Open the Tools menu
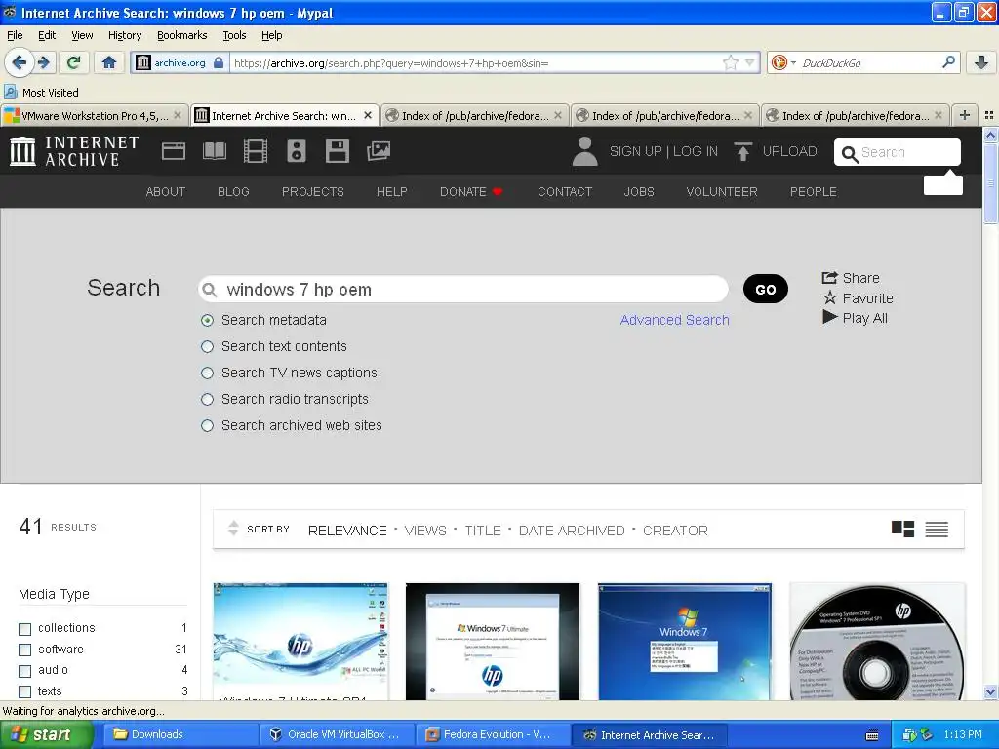999x749 pixels. coord(234,35)
